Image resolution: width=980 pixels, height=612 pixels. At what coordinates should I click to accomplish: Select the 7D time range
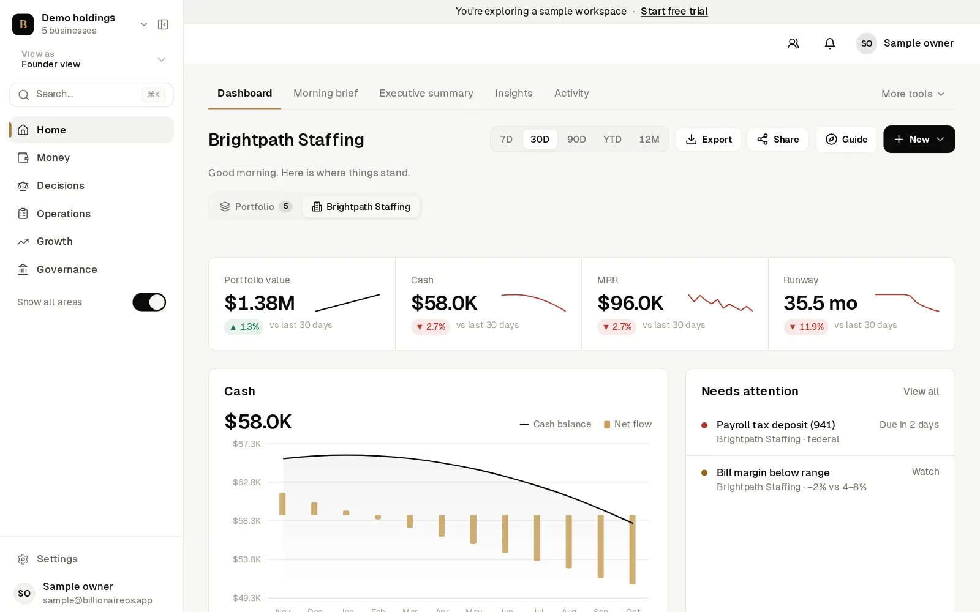point(507,140)
